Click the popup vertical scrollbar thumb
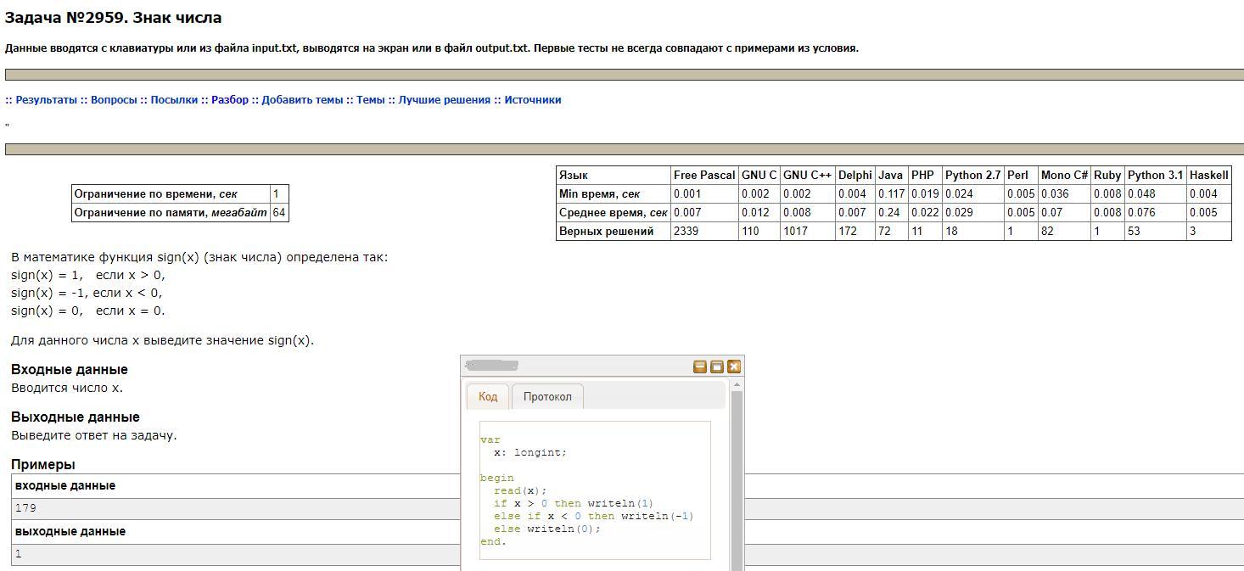Image resolution: width=1244 pixels, height=571 pixels. [737, 475]
